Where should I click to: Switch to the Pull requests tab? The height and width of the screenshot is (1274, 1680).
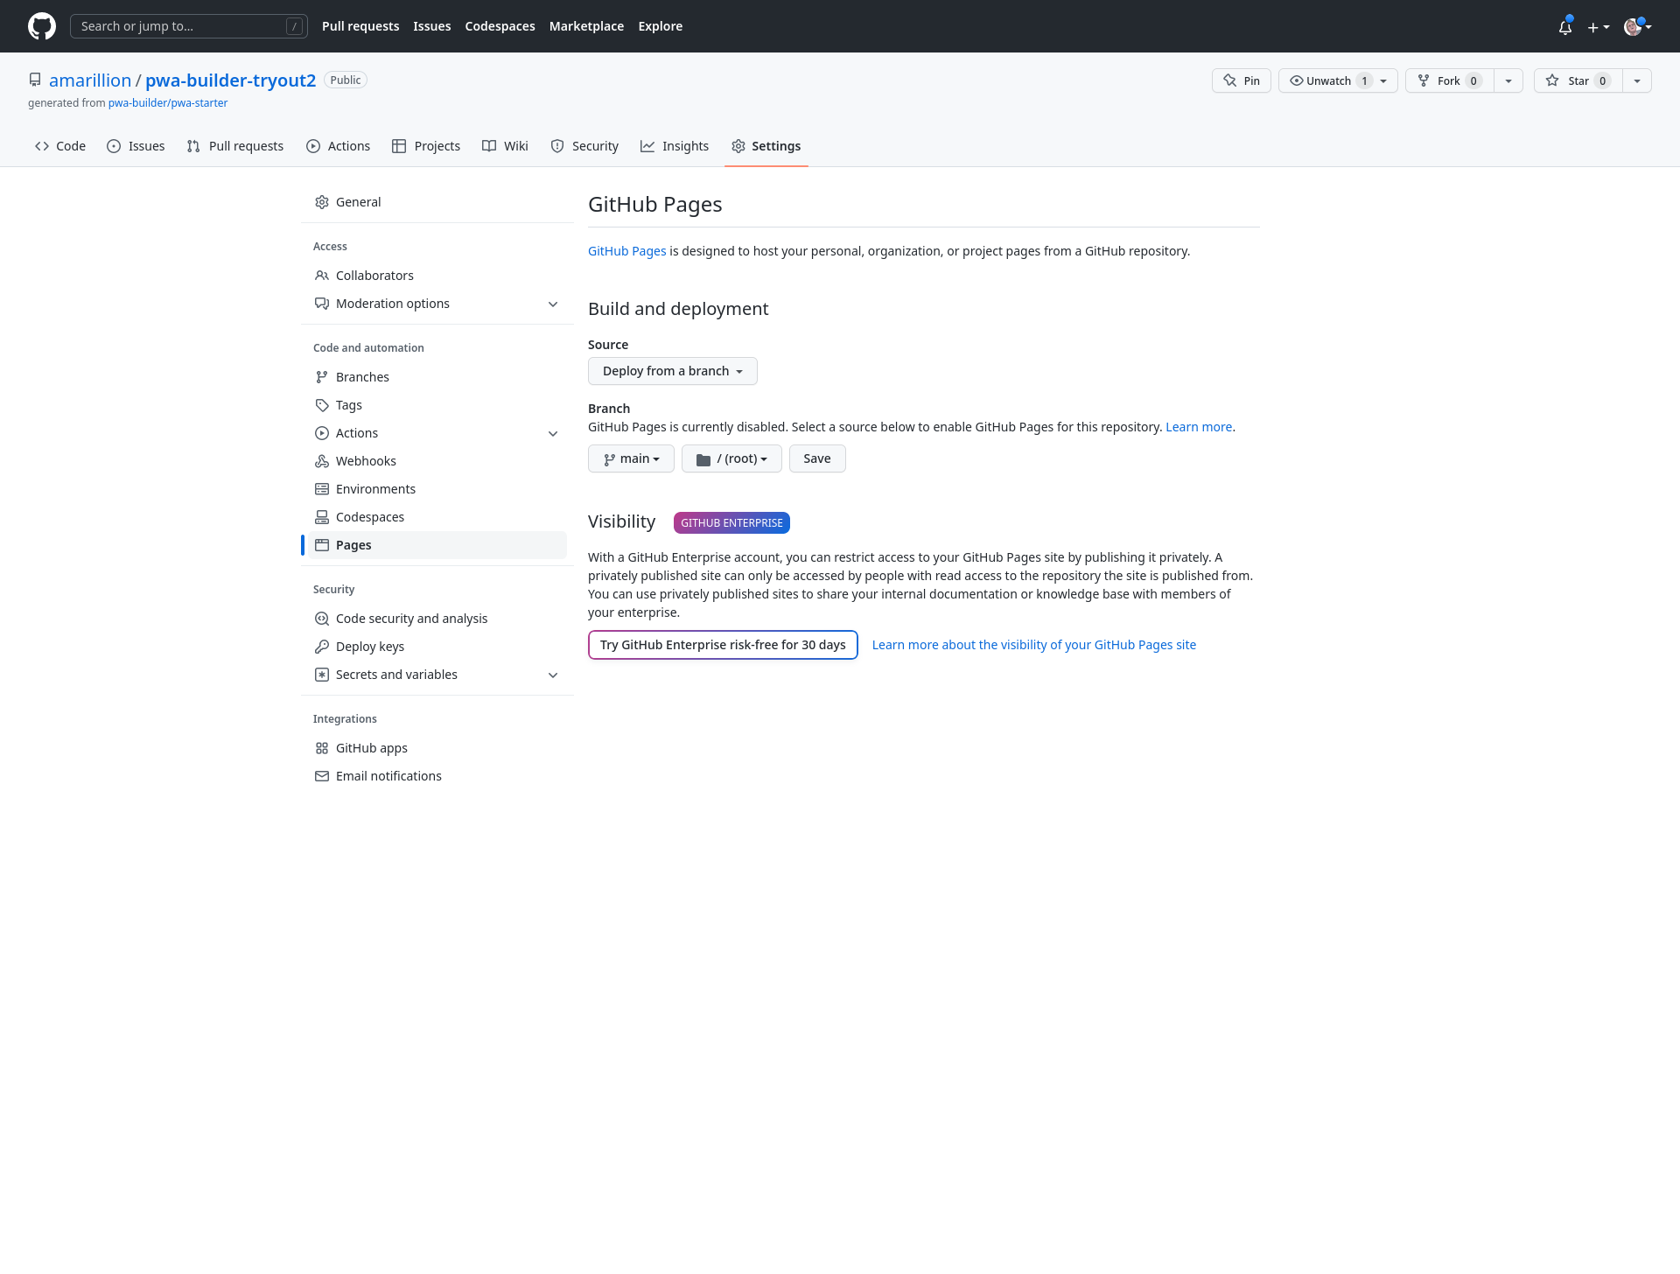click(234, 146)
